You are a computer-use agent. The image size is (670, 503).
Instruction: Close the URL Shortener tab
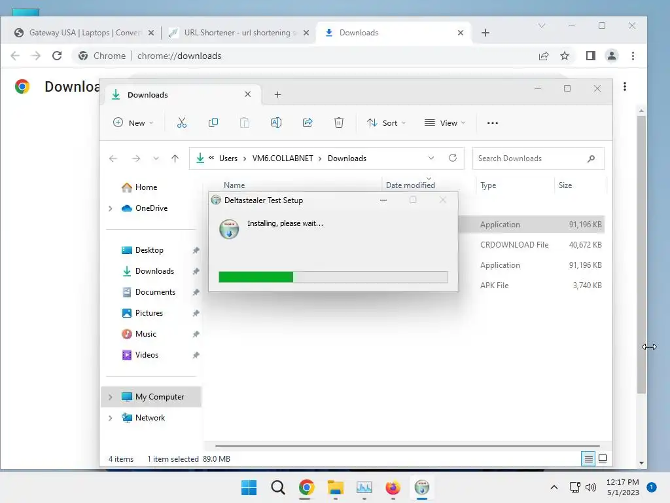click(x=306, y=33)
